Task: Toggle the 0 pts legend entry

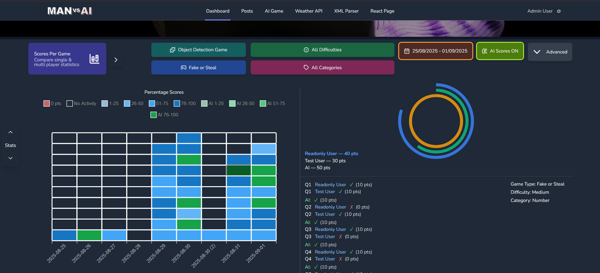Action: coord(52,103)
